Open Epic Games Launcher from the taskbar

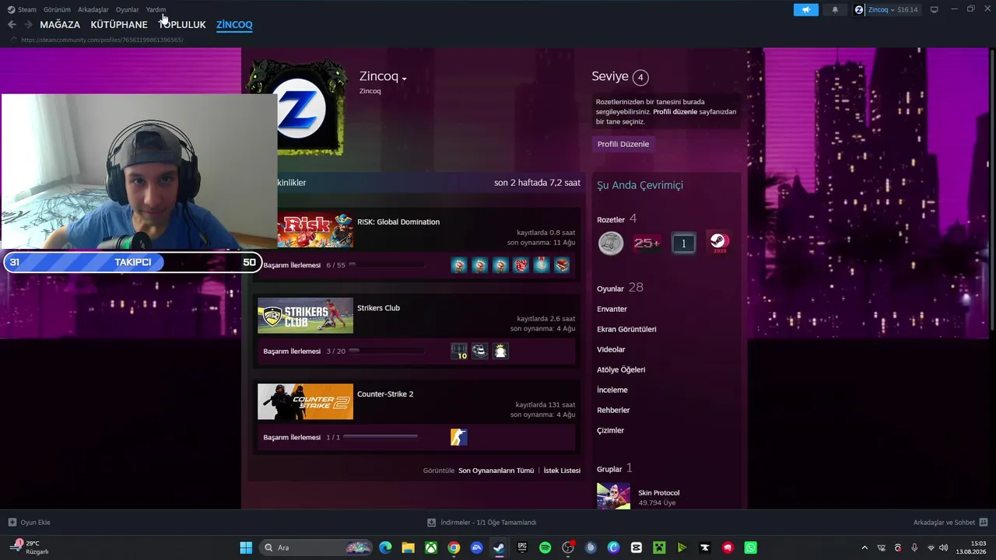click(x=522, y=548)
